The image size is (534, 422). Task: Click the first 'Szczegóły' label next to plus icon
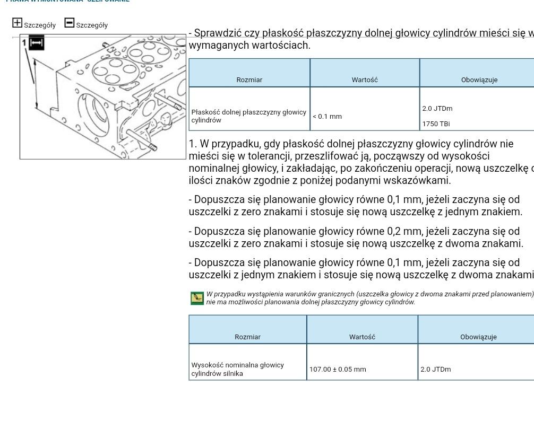point(40,25)
